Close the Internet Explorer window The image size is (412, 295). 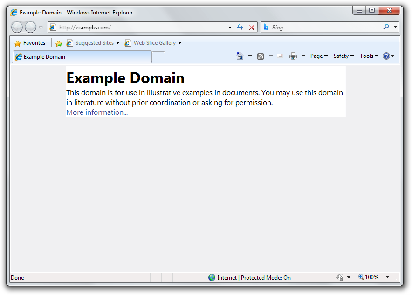(389, 11)
